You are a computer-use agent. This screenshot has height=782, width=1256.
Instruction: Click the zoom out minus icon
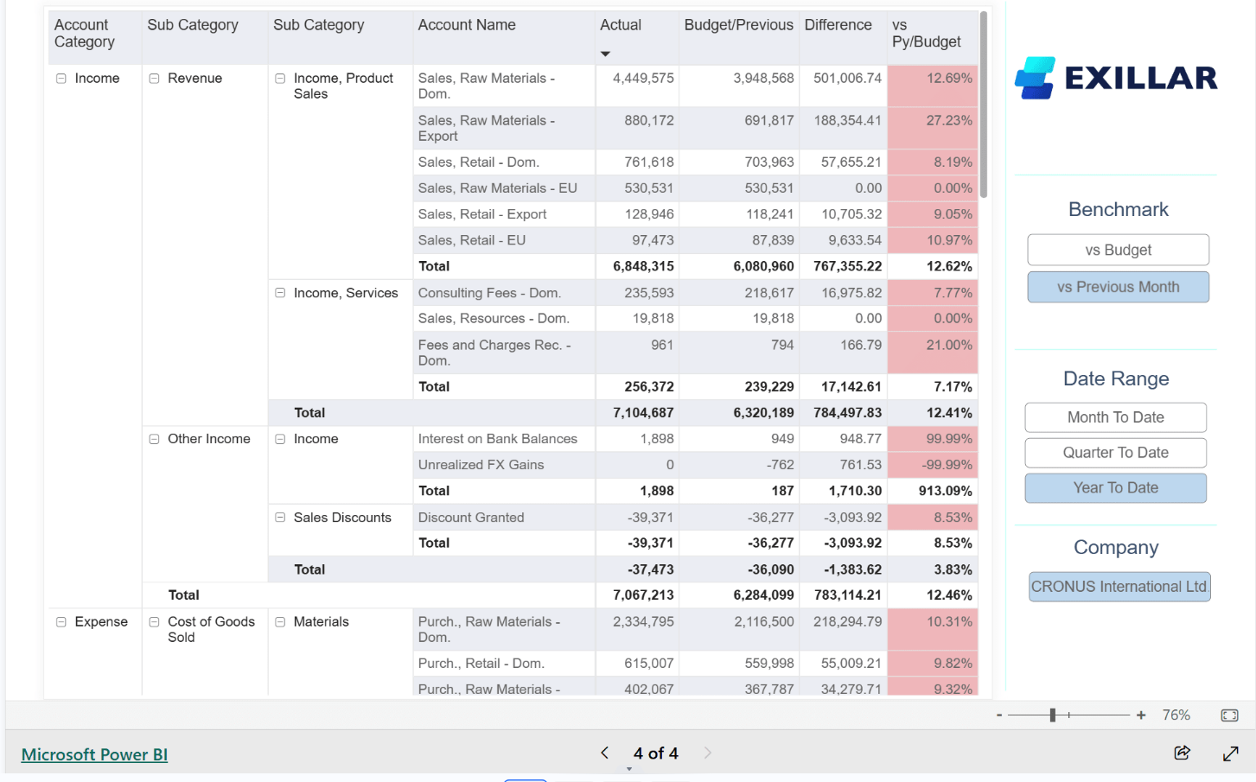pos(999,715)
